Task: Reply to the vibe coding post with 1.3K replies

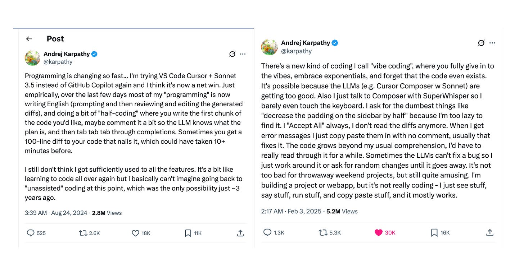Action: 267,232
